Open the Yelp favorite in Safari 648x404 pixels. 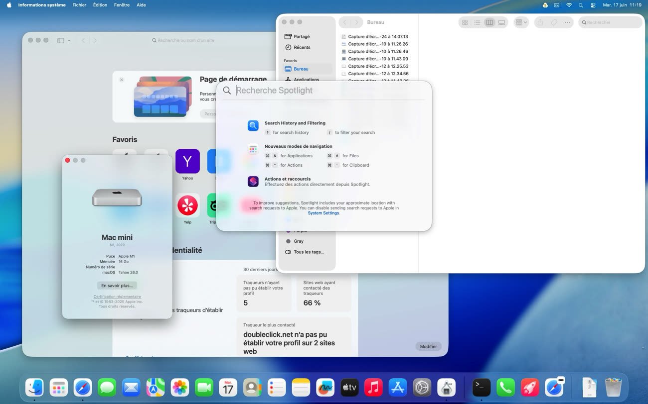click(x=187, y=205)
